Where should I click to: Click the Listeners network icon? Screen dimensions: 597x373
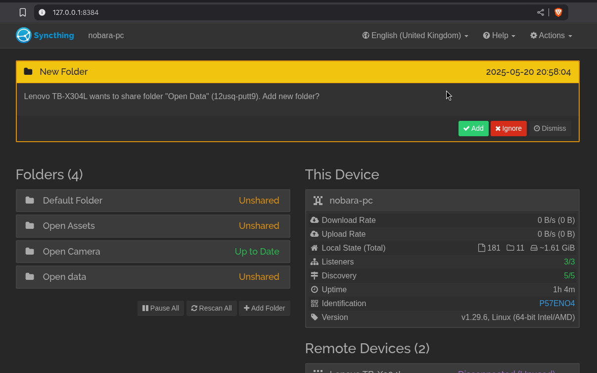pyautogui.click(x=315, y=262)
